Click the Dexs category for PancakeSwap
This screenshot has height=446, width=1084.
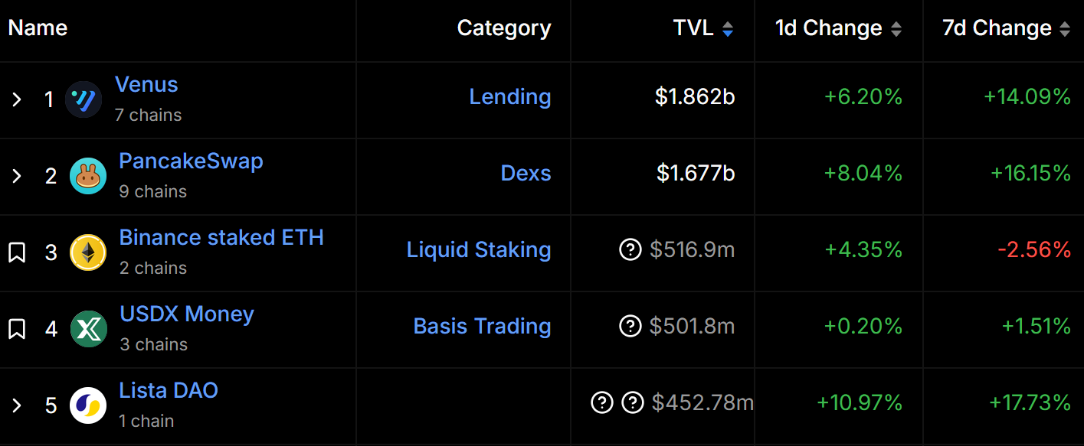point(526,174)
